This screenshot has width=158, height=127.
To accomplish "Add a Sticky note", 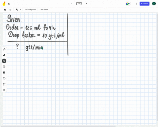I will (x=4, y=67).
